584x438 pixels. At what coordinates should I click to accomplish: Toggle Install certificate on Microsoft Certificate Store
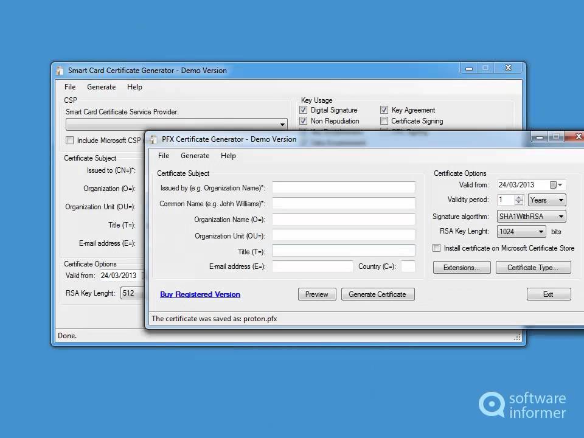[x=437, y=248]
